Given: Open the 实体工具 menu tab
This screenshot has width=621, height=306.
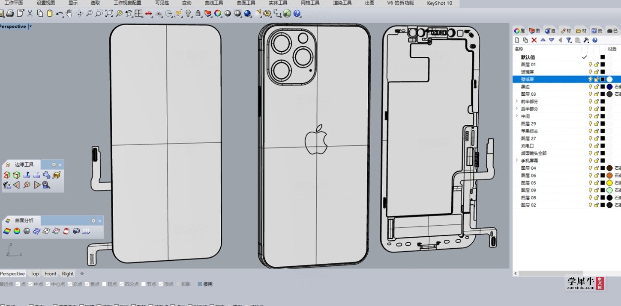Looking at the screenshot, I should [278, 3].
